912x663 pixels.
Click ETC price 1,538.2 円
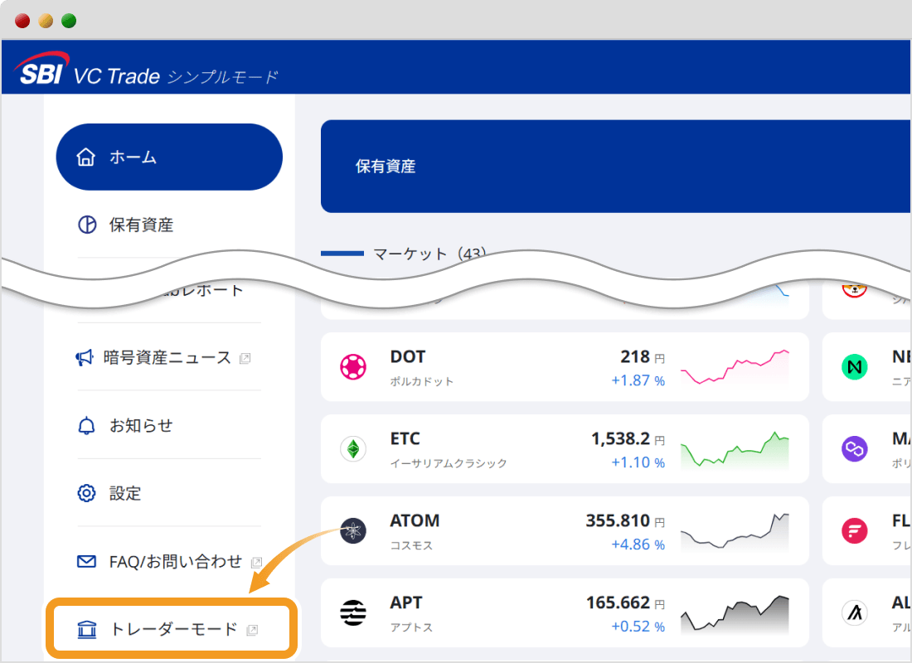[628, 438]
